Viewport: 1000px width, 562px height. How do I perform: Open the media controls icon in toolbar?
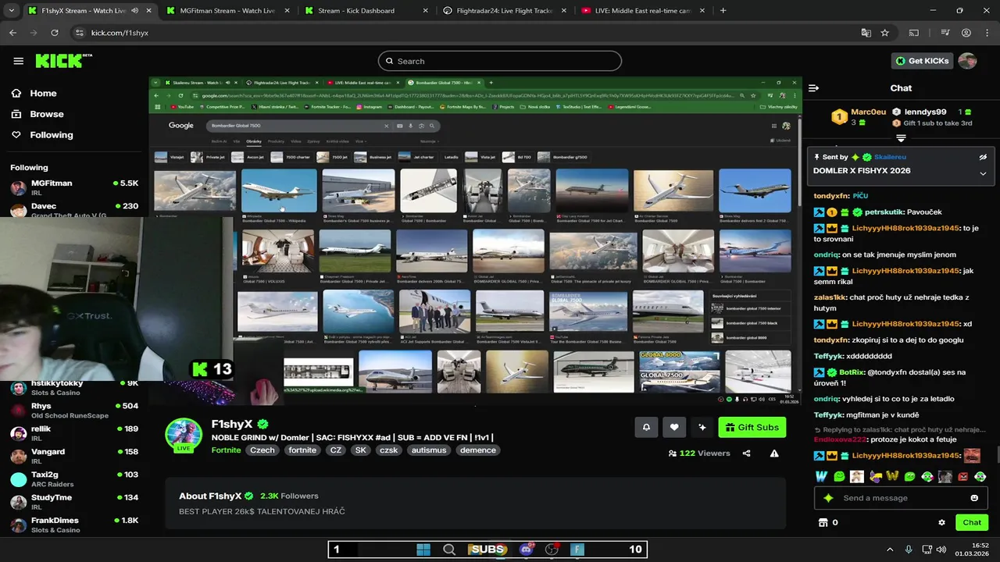[945, 33]
